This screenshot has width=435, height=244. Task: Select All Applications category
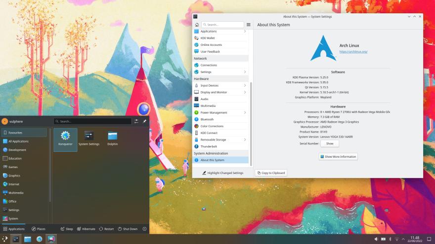[24, 141]
